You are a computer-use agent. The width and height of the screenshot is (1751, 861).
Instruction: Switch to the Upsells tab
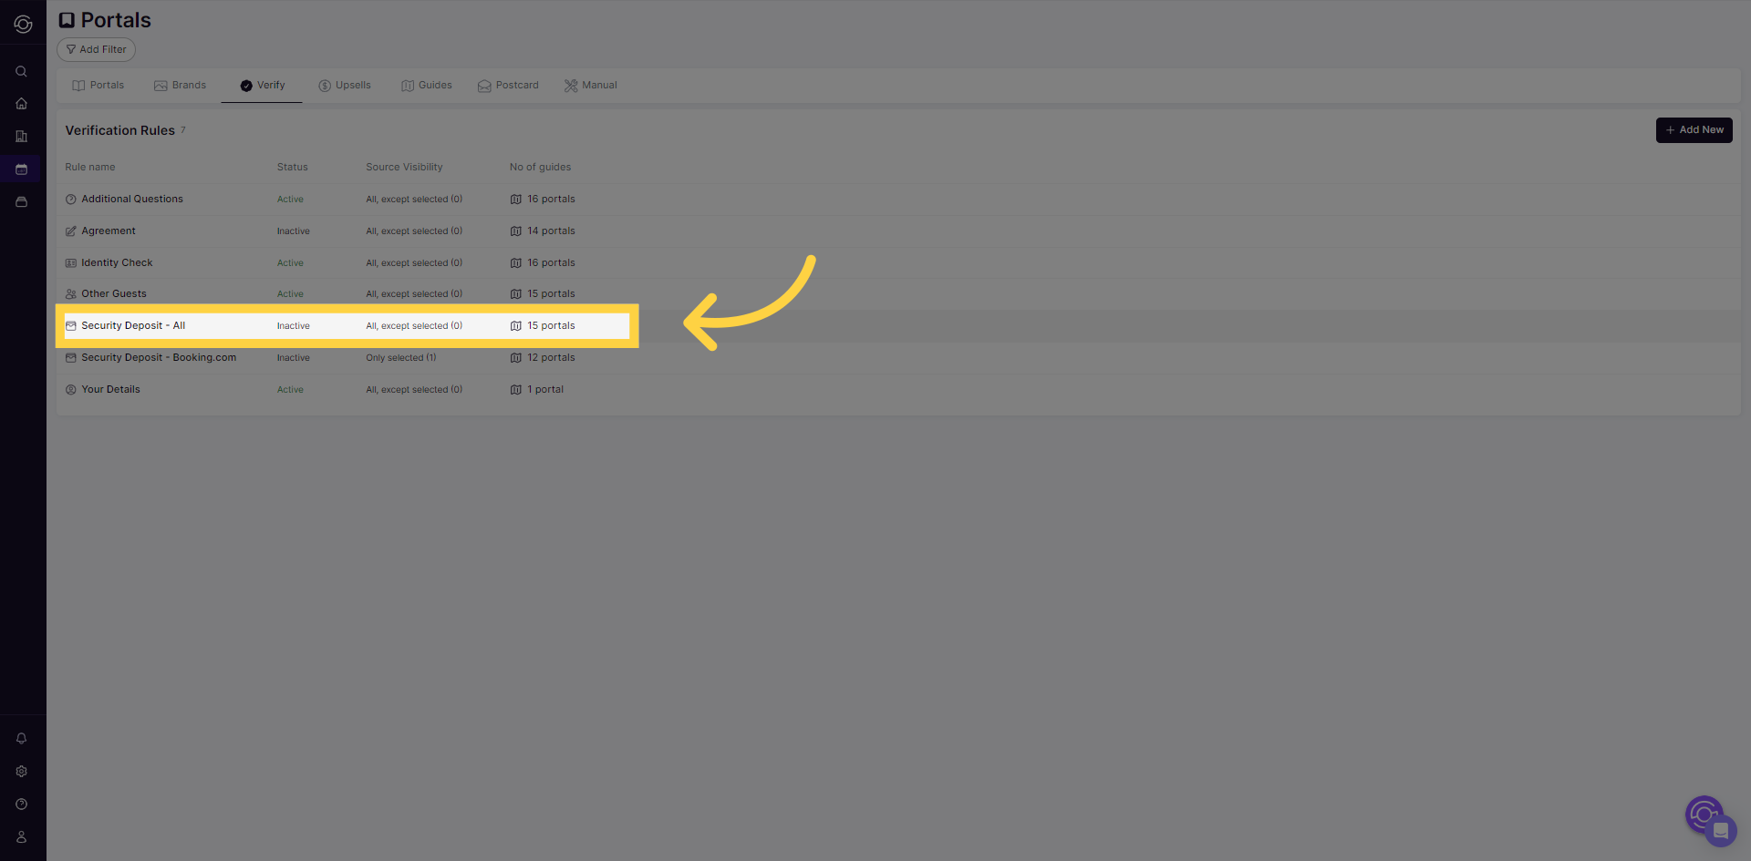click(x=345, y=86)
